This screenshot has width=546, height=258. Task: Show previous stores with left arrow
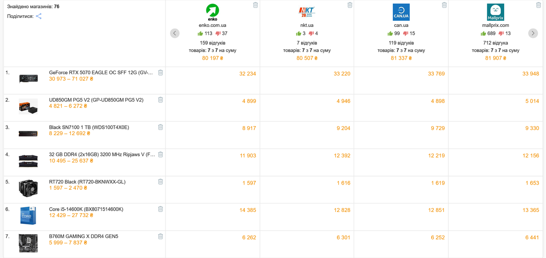[175, 33]
